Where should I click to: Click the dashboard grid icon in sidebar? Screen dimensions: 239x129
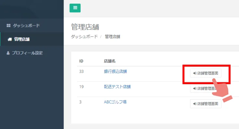point(8,25)
